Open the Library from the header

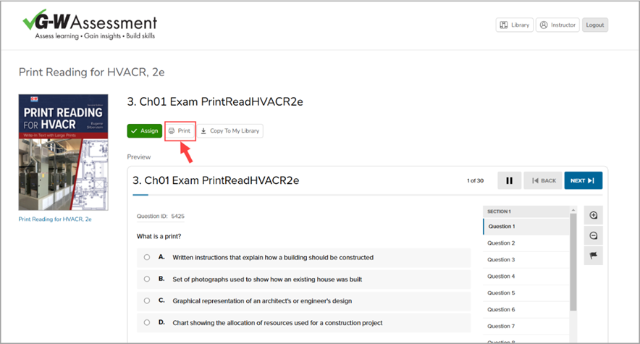514,25
